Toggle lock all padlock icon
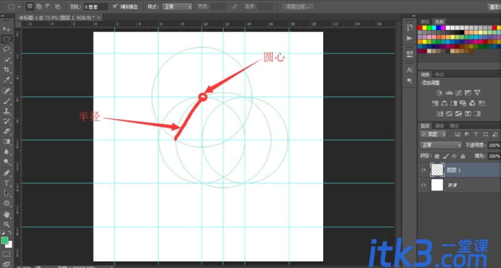 [463, 156]
